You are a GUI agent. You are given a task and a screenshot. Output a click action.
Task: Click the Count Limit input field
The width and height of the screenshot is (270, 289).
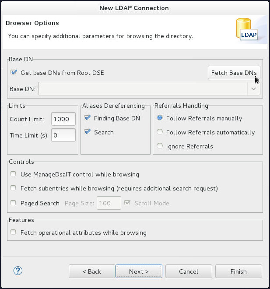click(x=63, y=119)
